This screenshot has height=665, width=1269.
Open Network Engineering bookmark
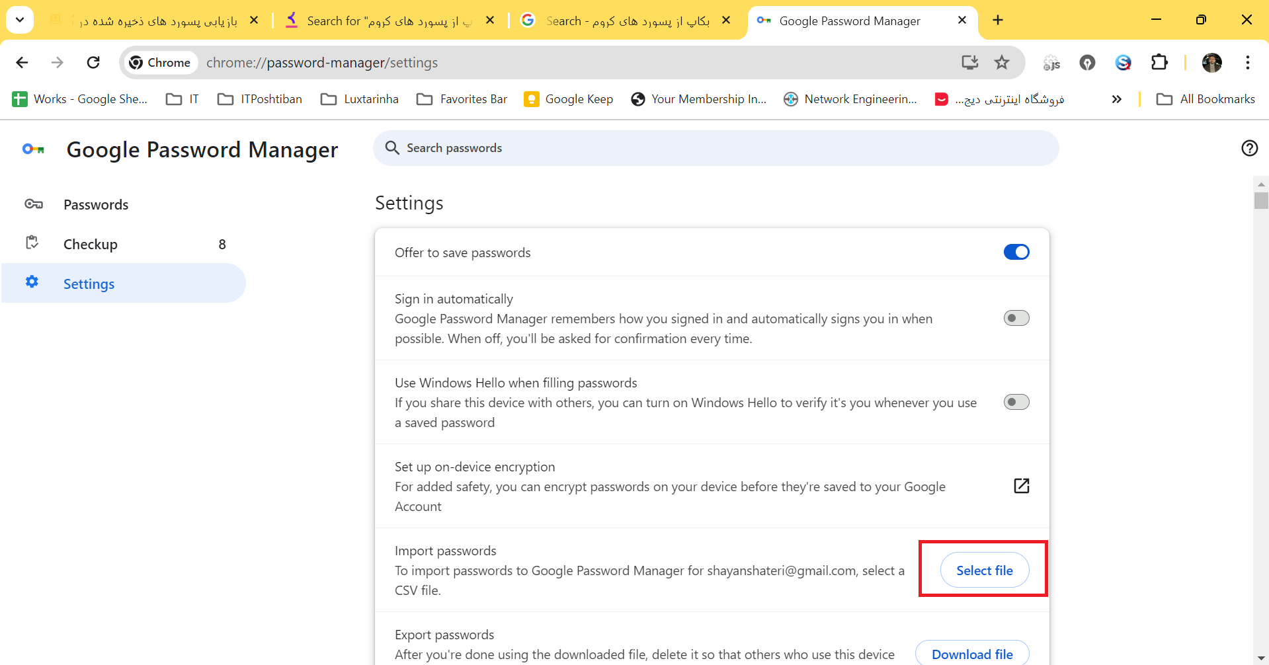850,99
